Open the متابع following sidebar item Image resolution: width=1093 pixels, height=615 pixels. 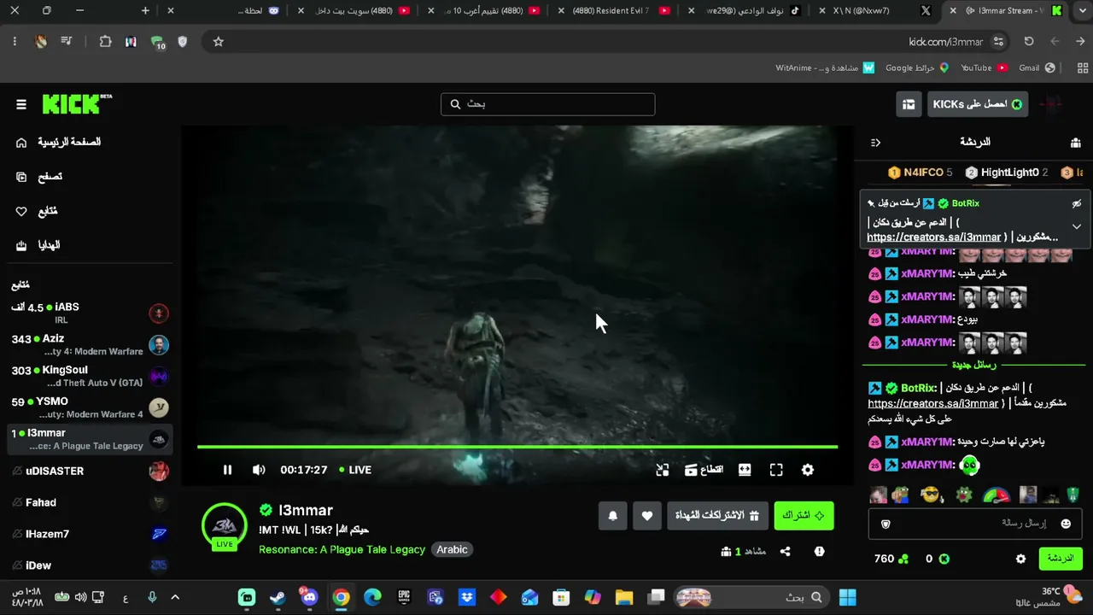(x=37, y=210)
